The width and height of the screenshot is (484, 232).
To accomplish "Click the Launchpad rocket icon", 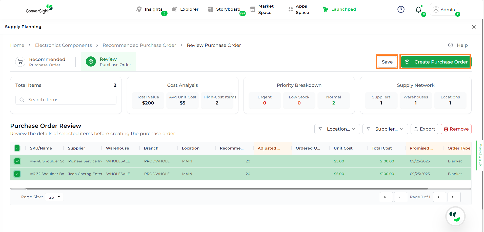I will pyautogui.click(x=326, y=9).
